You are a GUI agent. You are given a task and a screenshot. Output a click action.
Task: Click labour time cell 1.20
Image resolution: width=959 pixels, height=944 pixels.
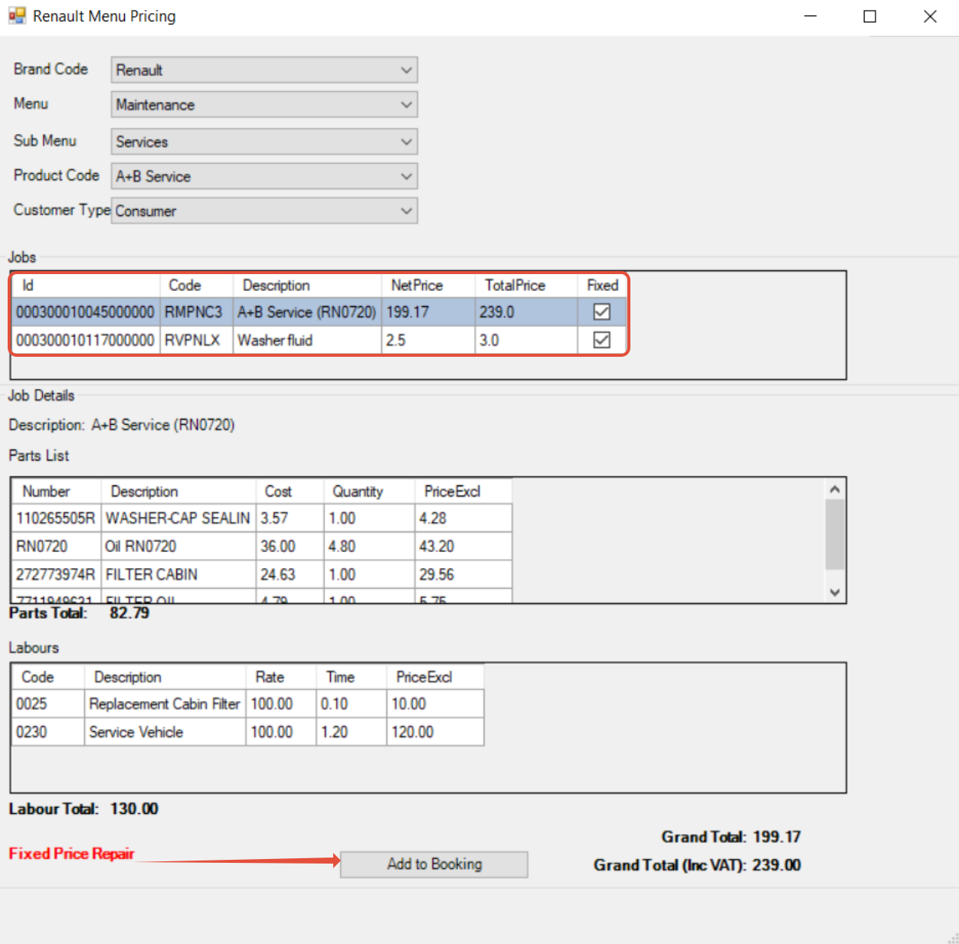click(351, 732)
